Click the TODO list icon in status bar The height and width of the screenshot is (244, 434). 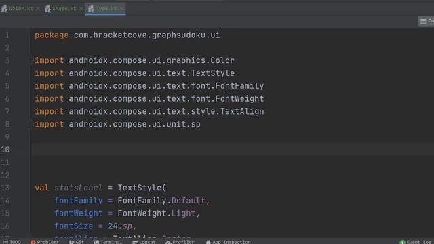[x=5, y=242]
